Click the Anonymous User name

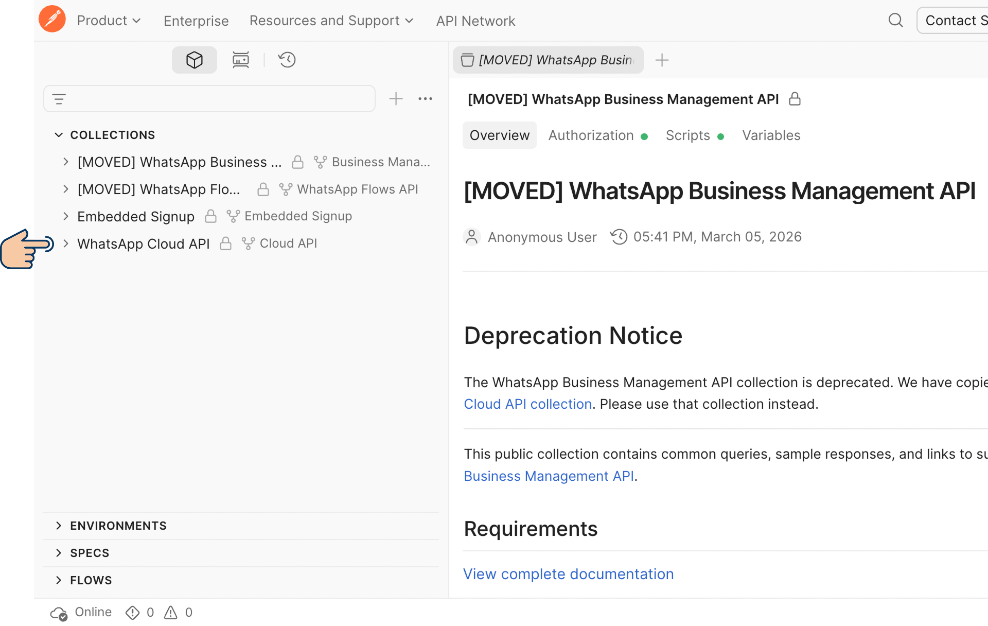pos(542,237)
